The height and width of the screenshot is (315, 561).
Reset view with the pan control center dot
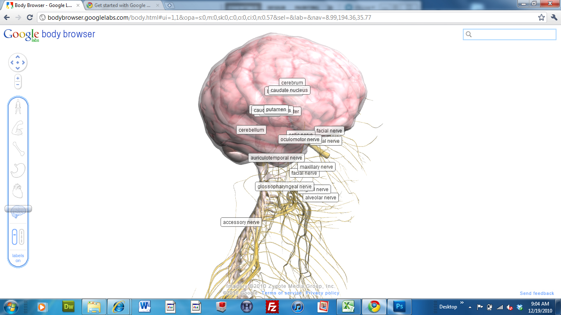pos(18,63)
